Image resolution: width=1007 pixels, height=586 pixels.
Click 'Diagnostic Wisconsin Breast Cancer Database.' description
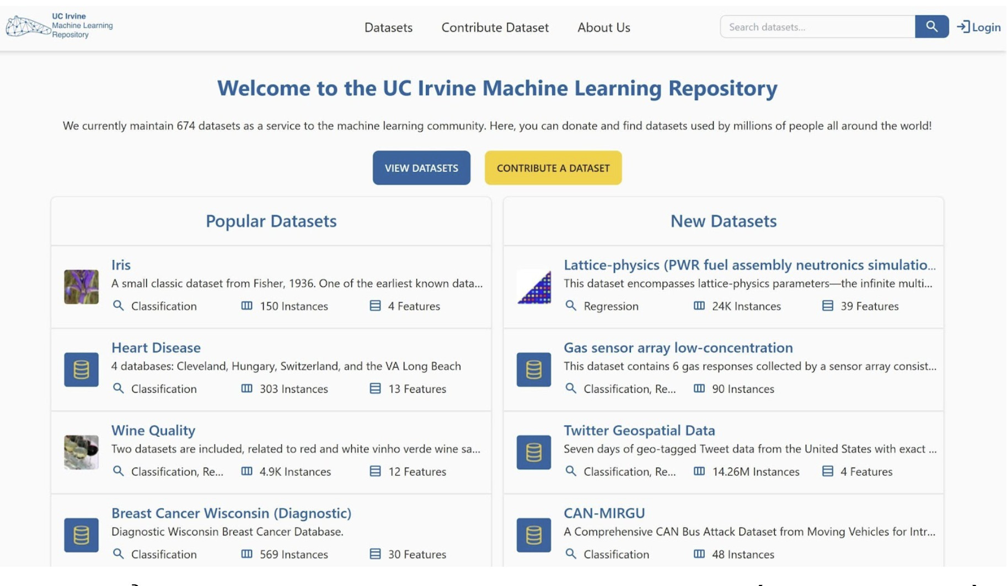[227, 531]
